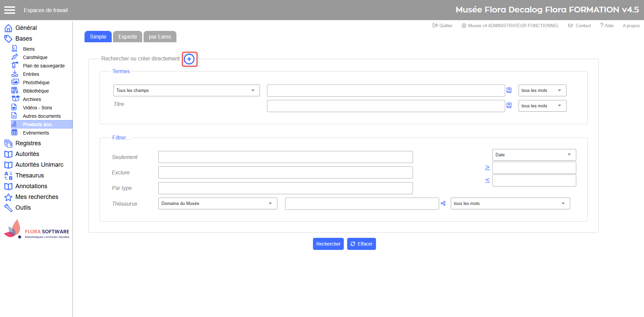Click the Quitter link
Image resolution: width=644 pixels, height=317 pixels.
(x=443, y=26)
